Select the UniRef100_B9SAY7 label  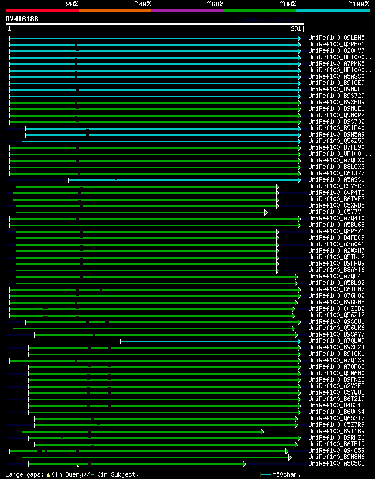[x=336, y=335]
